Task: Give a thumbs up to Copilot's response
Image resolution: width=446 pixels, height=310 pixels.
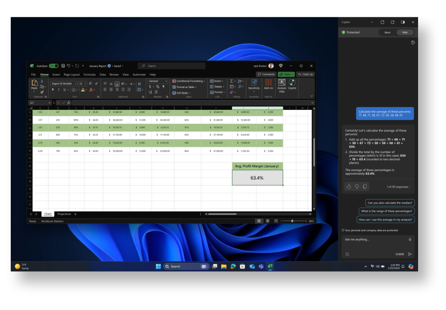Action: click(349, 186)
